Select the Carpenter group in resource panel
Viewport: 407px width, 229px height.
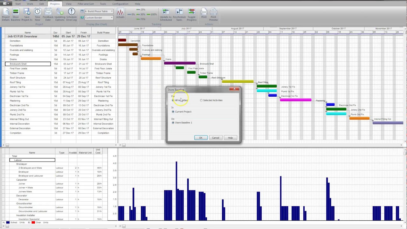(22, 180)
